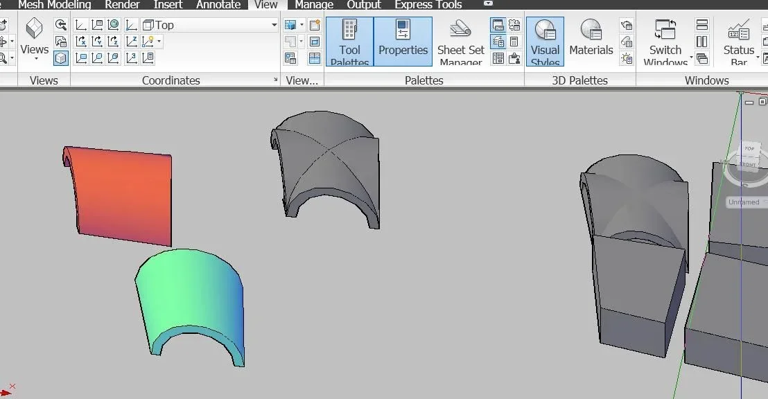
Task: Toggle the Sheet Set Manager palette
Action: (x=461, y=42)
